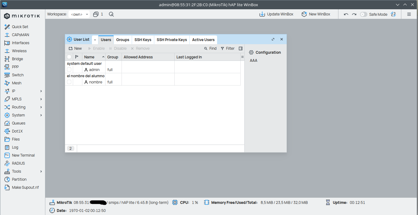The image size is (418, 215).
Task: Expand the User List window to full size
Action: 273,40
